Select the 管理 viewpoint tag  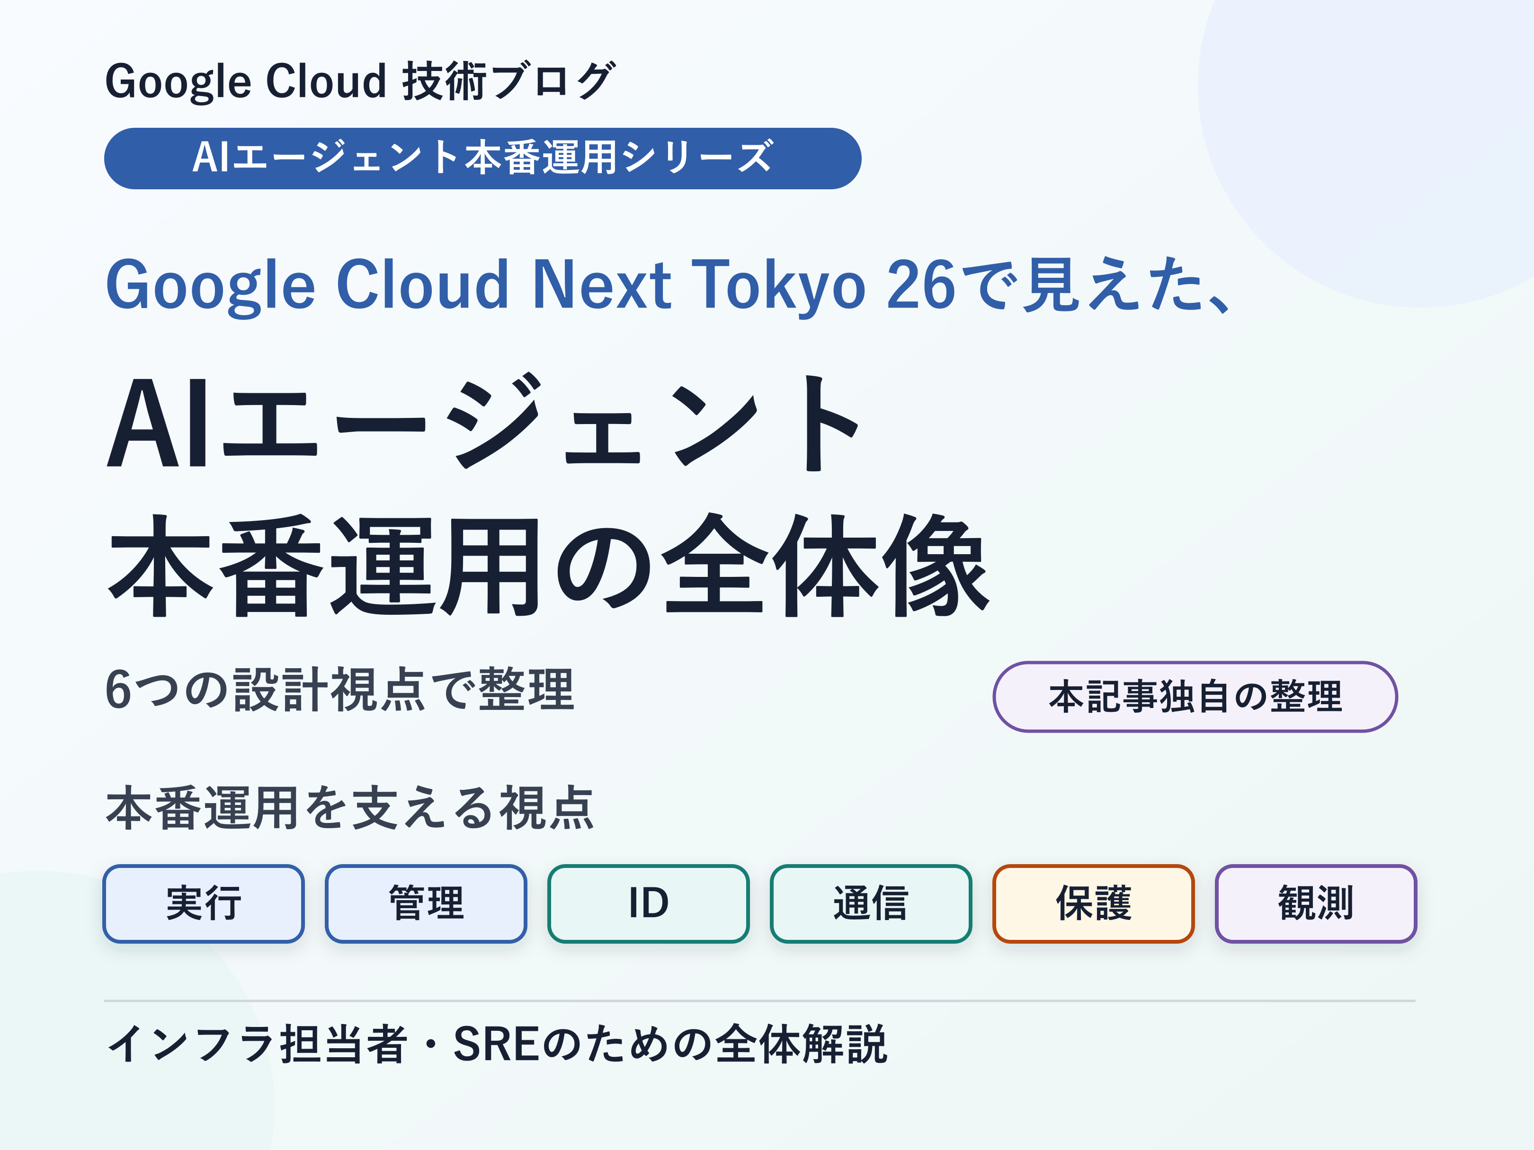[x=426, y=903]
